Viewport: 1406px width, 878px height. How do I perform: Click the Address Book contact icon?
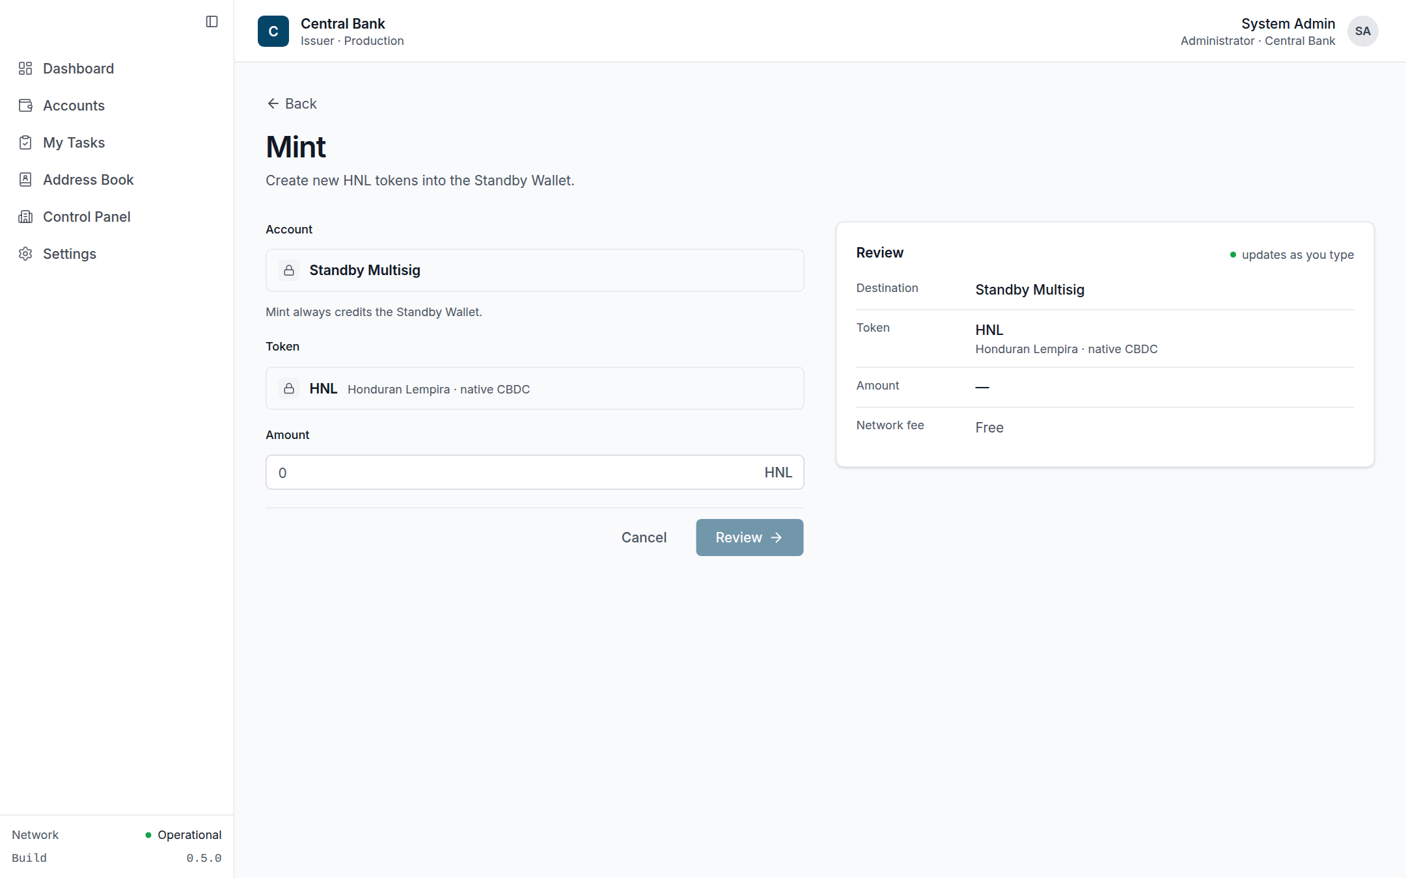pyautogui.click(x=25, y=180)
